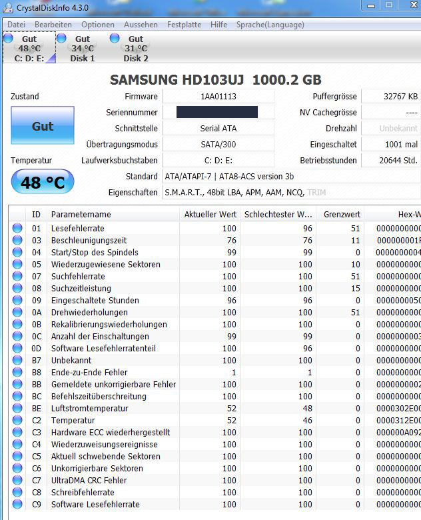
Task: Click status icon for Suchzeitleistung row
Action: [17, 288]
